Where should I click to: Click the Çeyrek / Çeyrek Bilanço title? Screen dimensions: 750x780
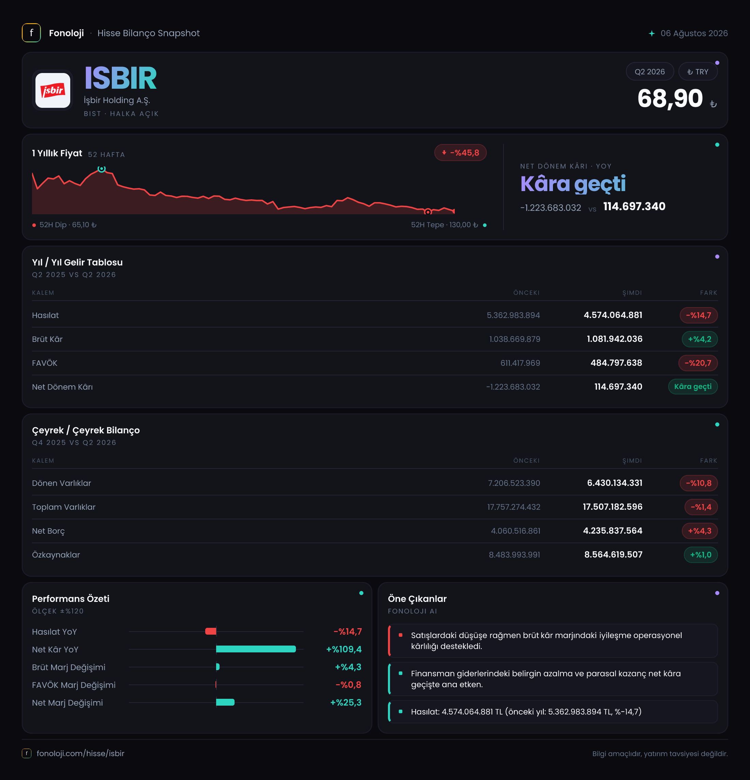click(86, 430)
